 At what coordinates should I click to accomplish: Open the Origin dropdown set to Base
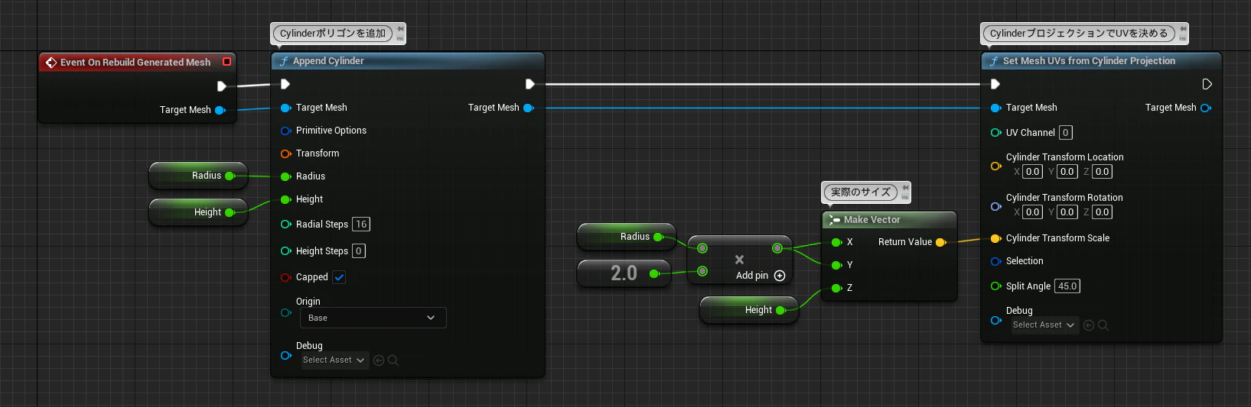(372, 318)
